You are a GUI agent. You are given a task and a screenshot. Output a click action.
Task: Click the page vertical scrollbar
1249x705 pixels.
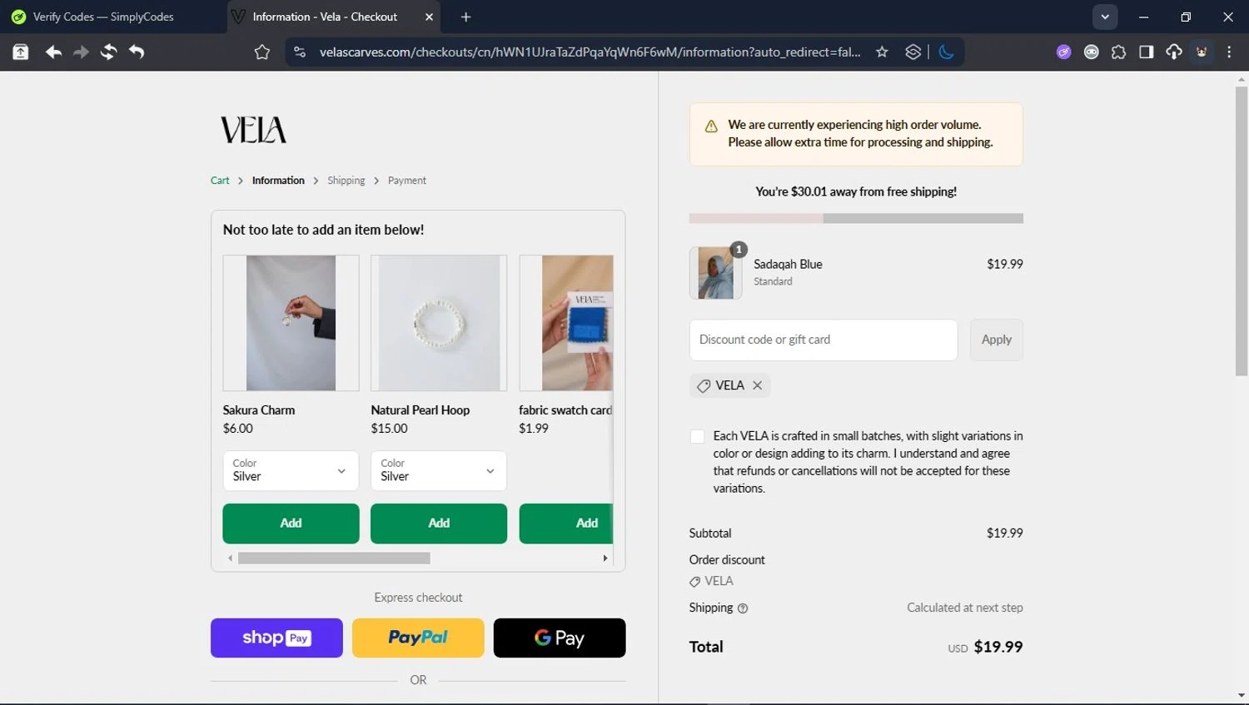(x=1242, y=231)
